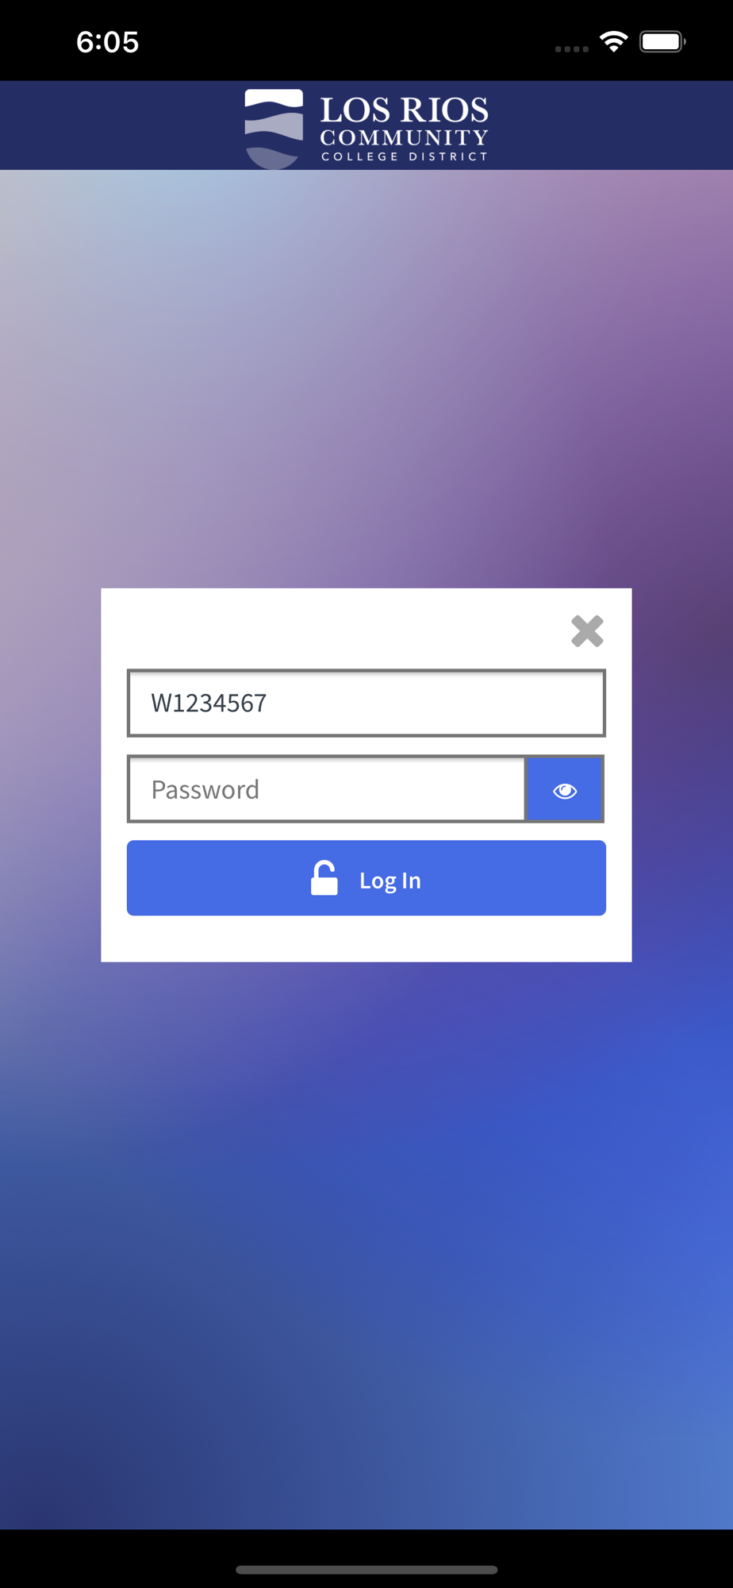Focus the Password input field
This screenshot has width=733, height=1588.
pos(327,789)
